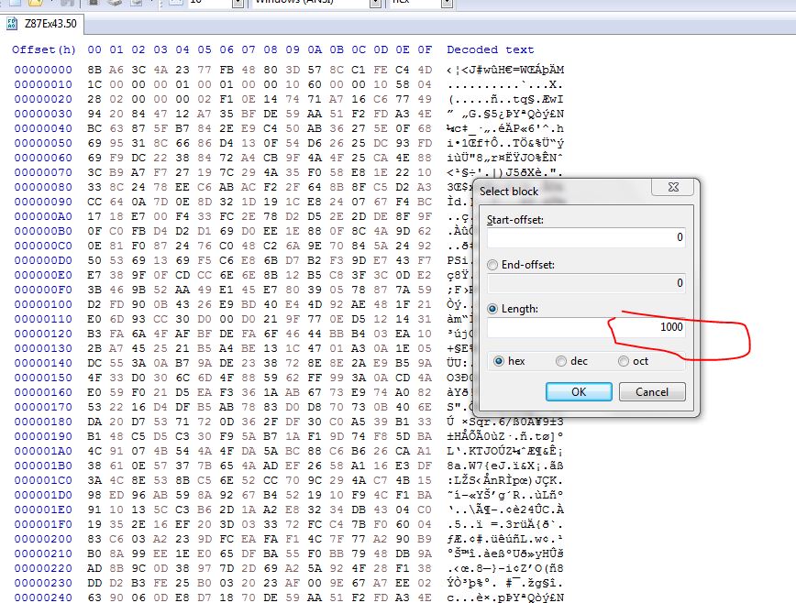Click byte CB in row 00000060
The width and height of the screenshot is (796, 603).
(x=271, y=158)
